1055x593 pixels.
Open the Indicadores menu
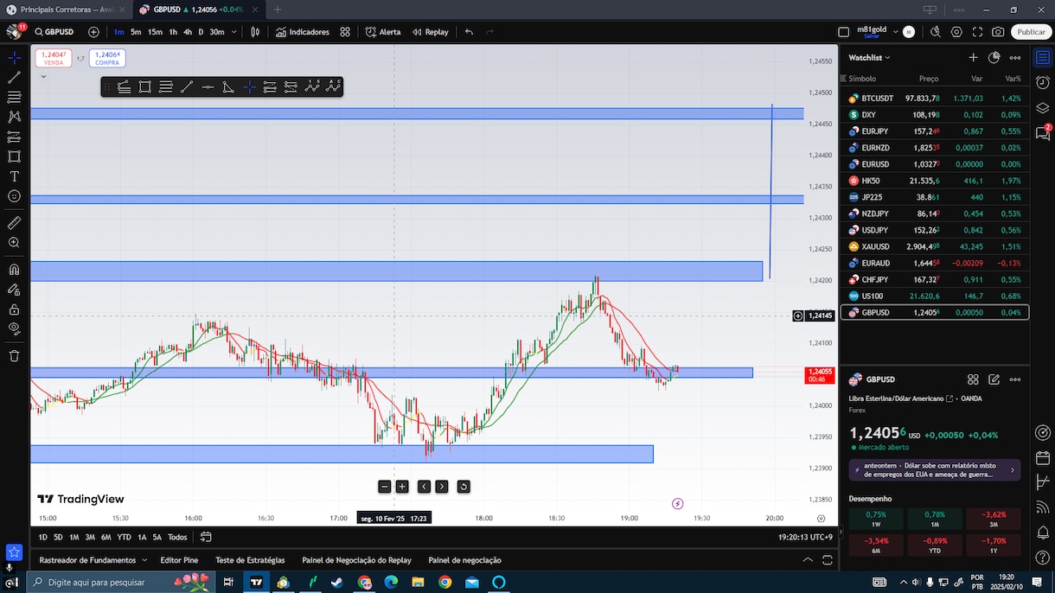click(303, 32)
